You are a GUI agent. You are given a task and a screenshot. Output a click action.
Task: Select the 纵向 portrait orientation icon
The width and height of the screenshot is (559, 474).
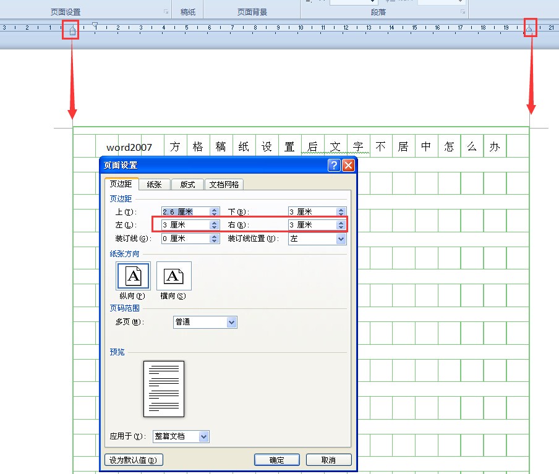point(133,276)
